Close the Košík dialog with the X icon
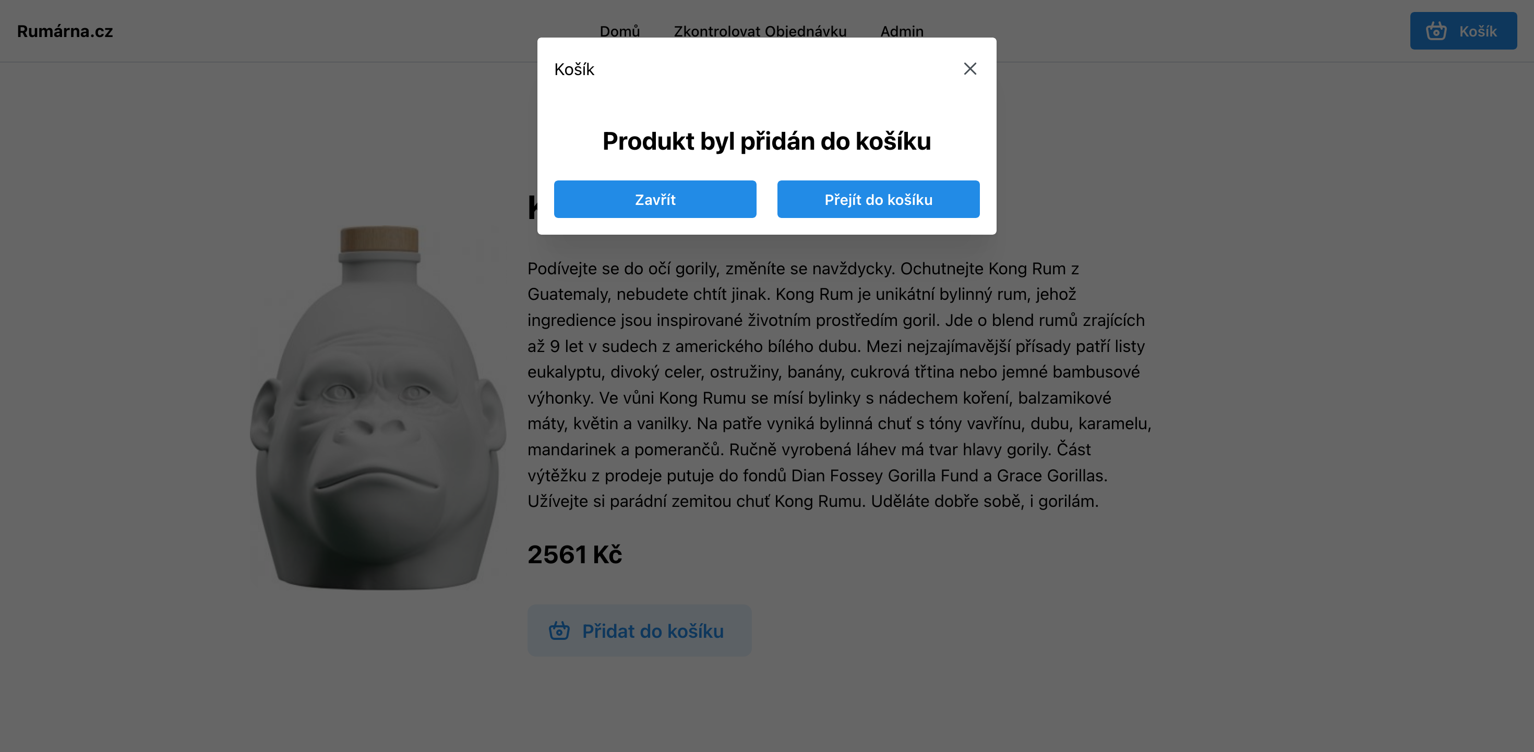 coord(969,69)
